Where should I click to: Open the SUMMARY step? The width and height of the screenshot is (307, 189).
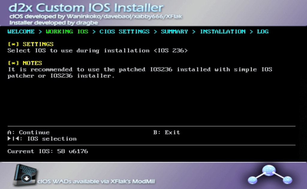(174, 32)
